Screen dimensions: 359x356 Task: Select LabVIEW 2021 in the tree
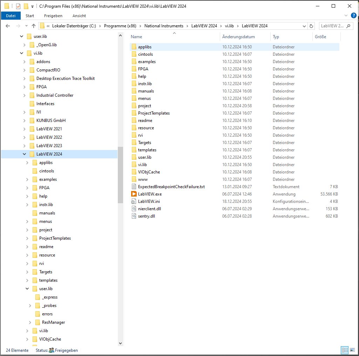click(x=49, y=129)
